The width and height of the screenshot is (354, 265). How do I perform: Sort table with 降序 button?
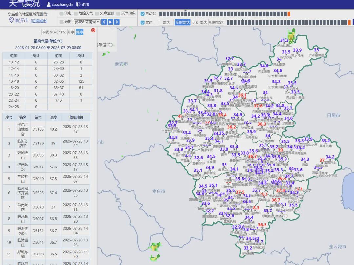[79, 32]
